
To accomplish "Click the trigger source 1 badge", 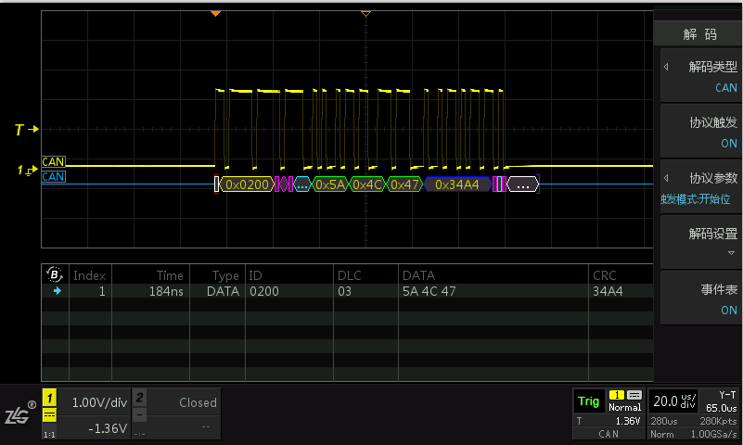I will [617, 395].
